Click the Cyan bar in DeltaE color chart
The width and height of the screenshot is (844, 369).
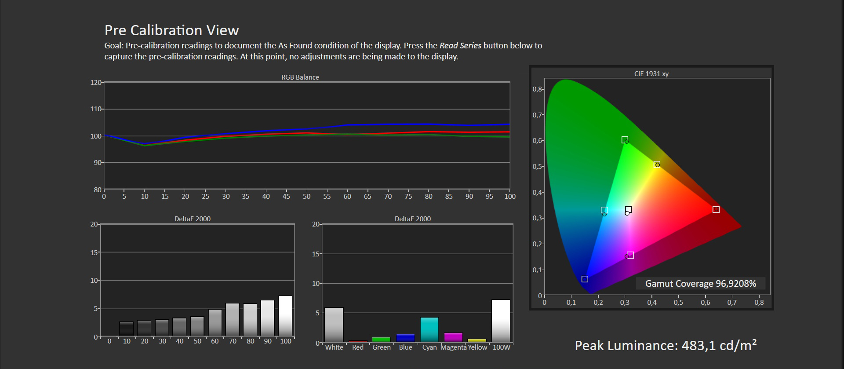[429, 329]
